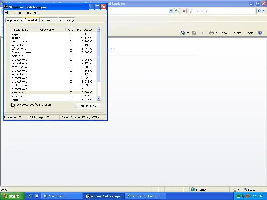Viewport: 267px width, 200px height.
Task: Click the Help question mark icon
Action: (260, 33)
